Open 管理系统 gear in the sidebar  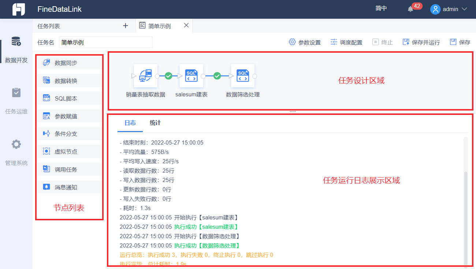pyautogui.click(x=16, y=152)
